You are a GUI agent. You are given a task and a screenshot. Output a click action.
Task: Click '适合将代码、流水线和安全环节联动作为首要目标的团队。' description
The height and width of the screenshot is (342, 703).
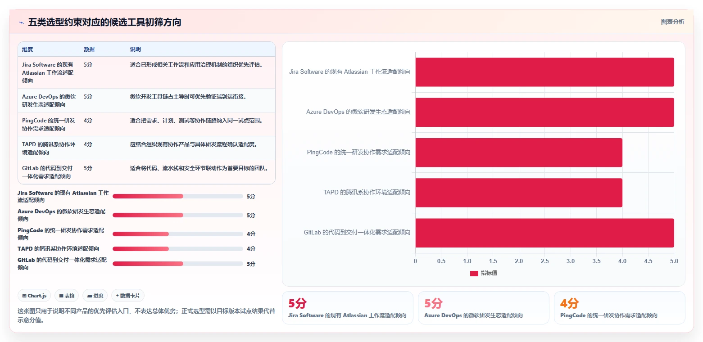tap(199, 168)
